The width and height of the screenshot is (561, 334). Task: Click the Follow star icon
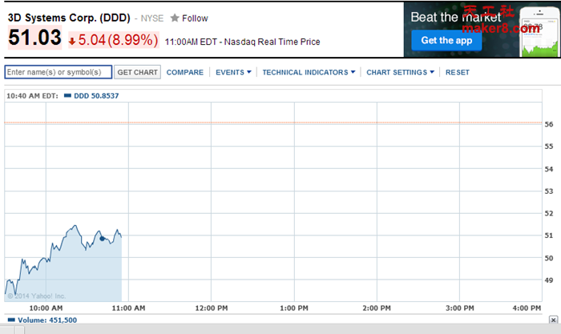click(174, 18)
